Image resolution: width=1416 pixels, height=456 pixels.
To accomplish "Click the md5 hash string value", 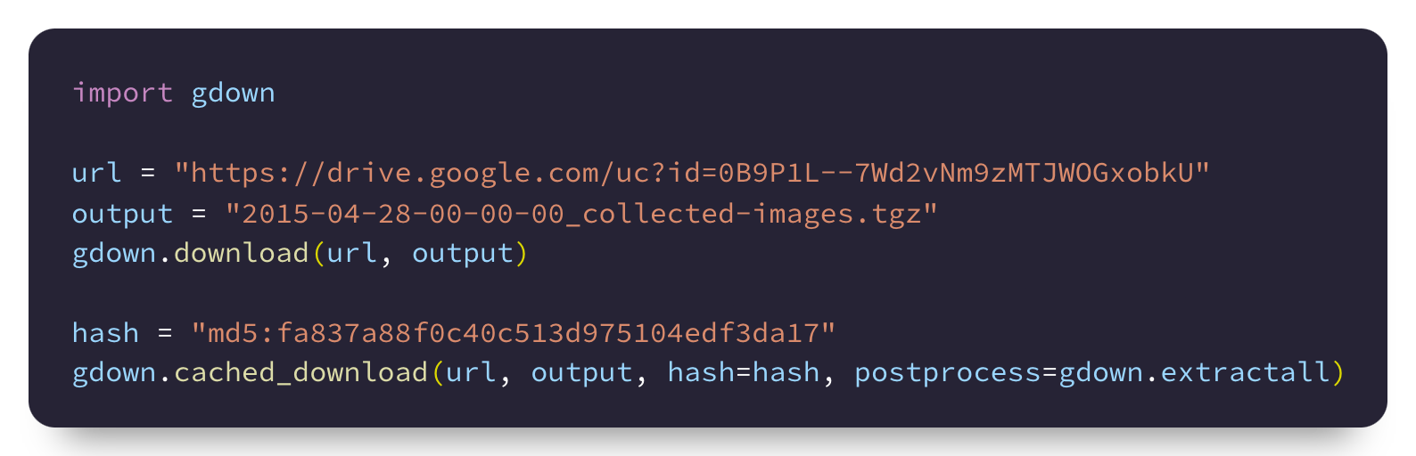I will pos(514,333).
